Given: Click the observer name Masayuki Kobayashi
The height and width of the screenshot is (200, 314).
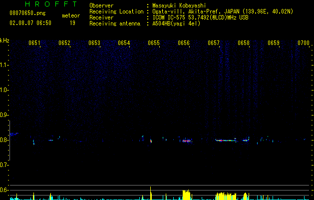Looking at the screenshot, I should (x=179, y=5).
